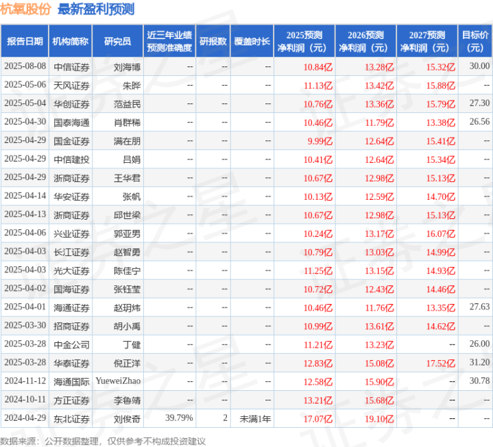The height and width of the screenshot is (447, 493).
Task: Sort by 2026预测净利润 column header
Action: point(365,41)
